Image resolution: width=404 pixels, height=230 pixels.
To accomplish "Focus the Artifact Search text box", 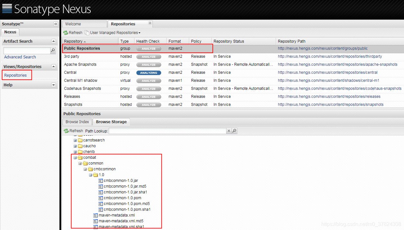I will [x=27, y=51].
